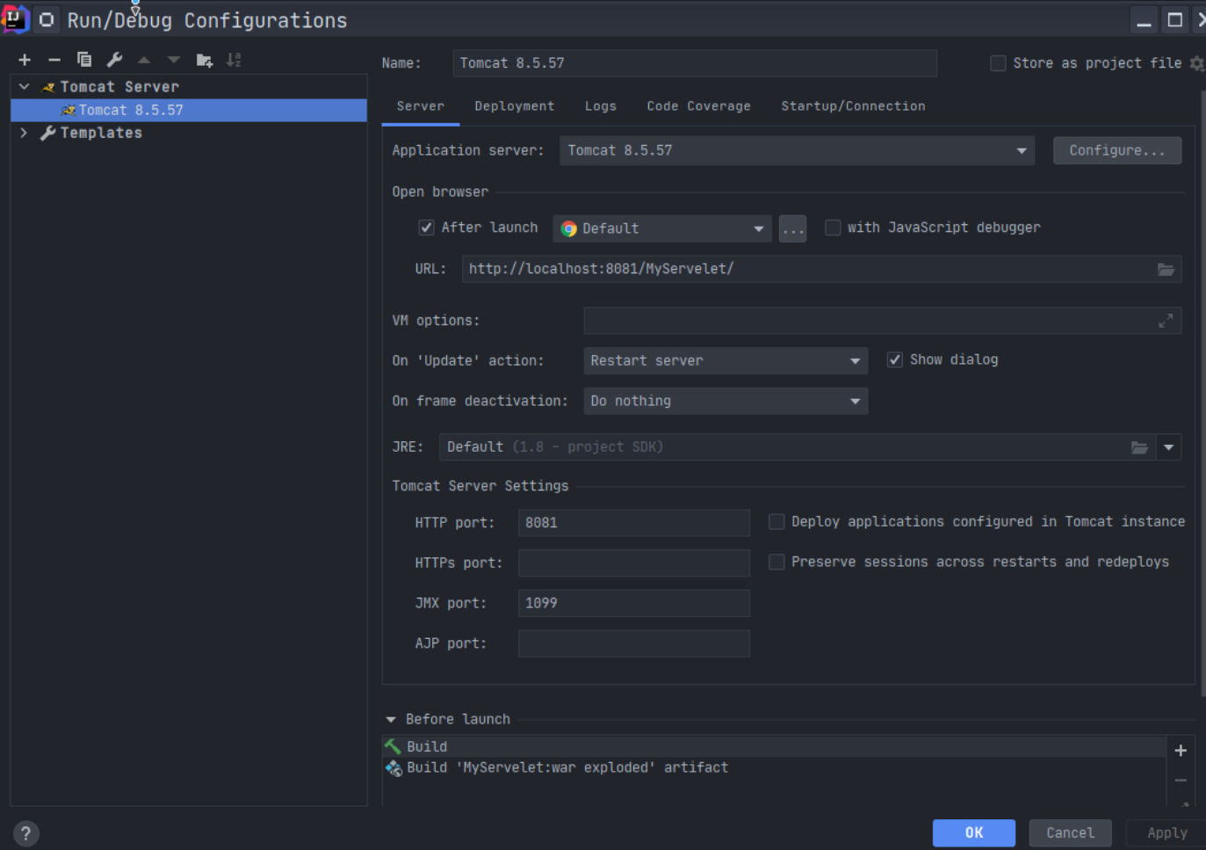Open the JRE dropdown arrow
This screenshot has width=1206, height=850.
(x=1169, y=447)
